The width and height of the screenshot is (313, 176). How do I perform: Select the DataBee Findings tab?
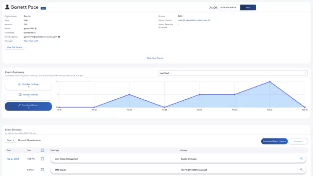(x=28, y=86)
